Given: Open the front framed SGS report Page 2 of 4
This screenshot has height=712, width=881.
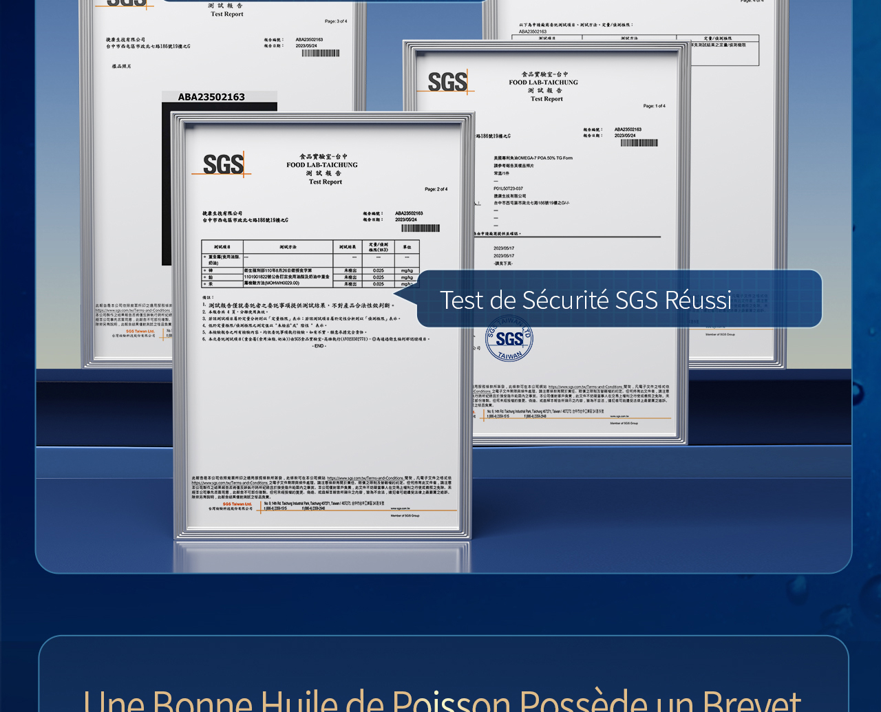Looking at the screenshot, I should click(x=323, y=325).
